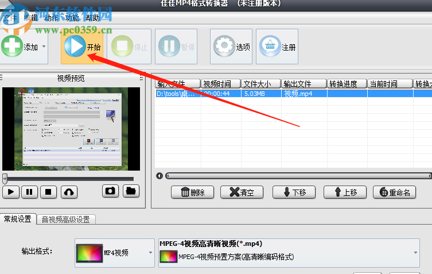Open Options (选项) gear icon
The image size is (432, 274).
(224, 46)
